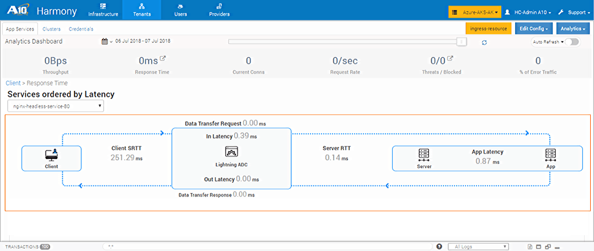This screenshot has width=594, height=251.
Task: Click the time range slider track
Action: tap(343, 42)
